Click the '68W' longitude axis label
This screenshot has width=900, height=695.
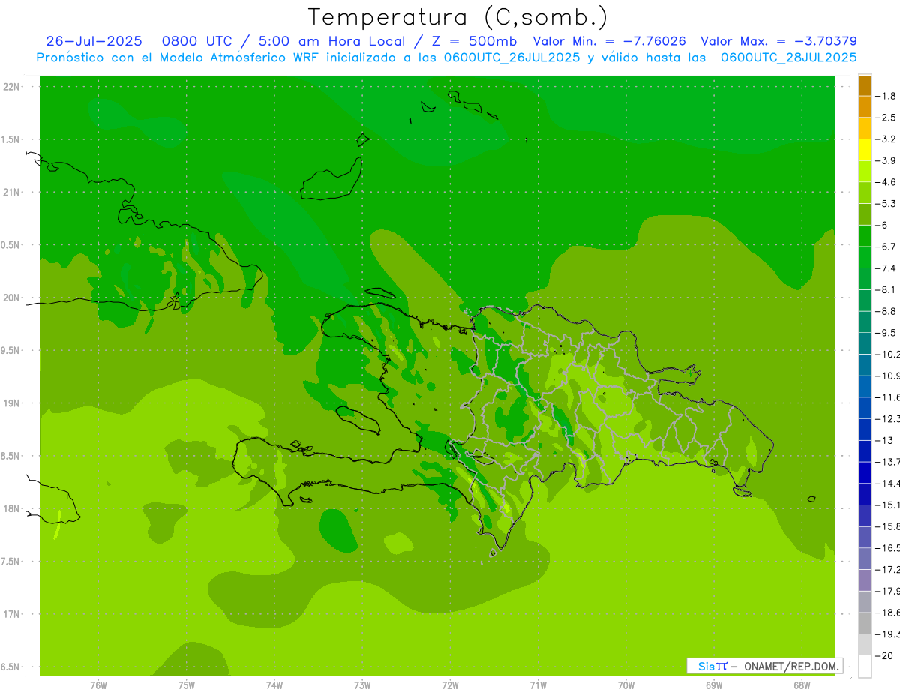(x=801, y=685)
